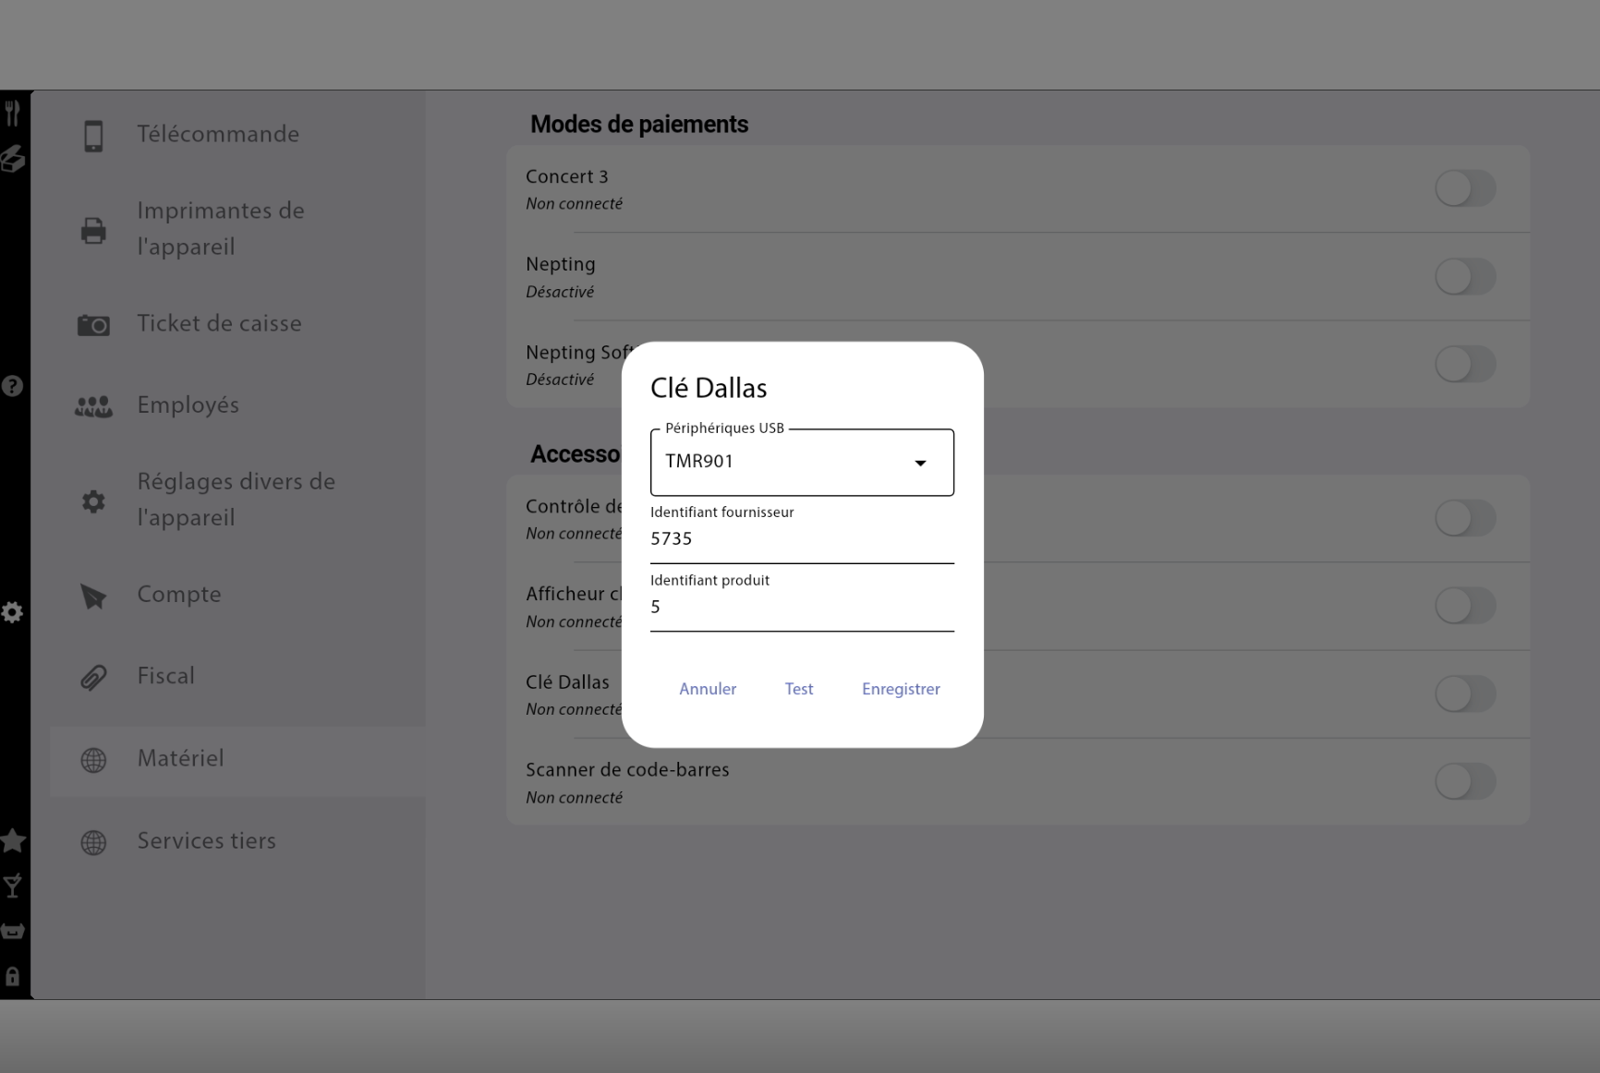Viewport: 1600px width, 1073px height.
Task: Select Services tiers in the sidebar
Action: 206,841
